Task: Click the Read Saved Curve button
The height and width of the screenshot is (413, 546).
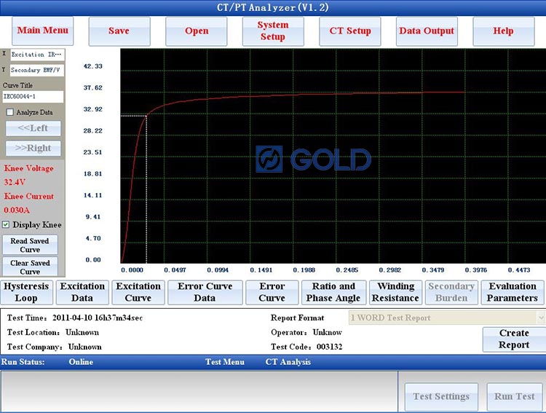Action: coord(30,245)
